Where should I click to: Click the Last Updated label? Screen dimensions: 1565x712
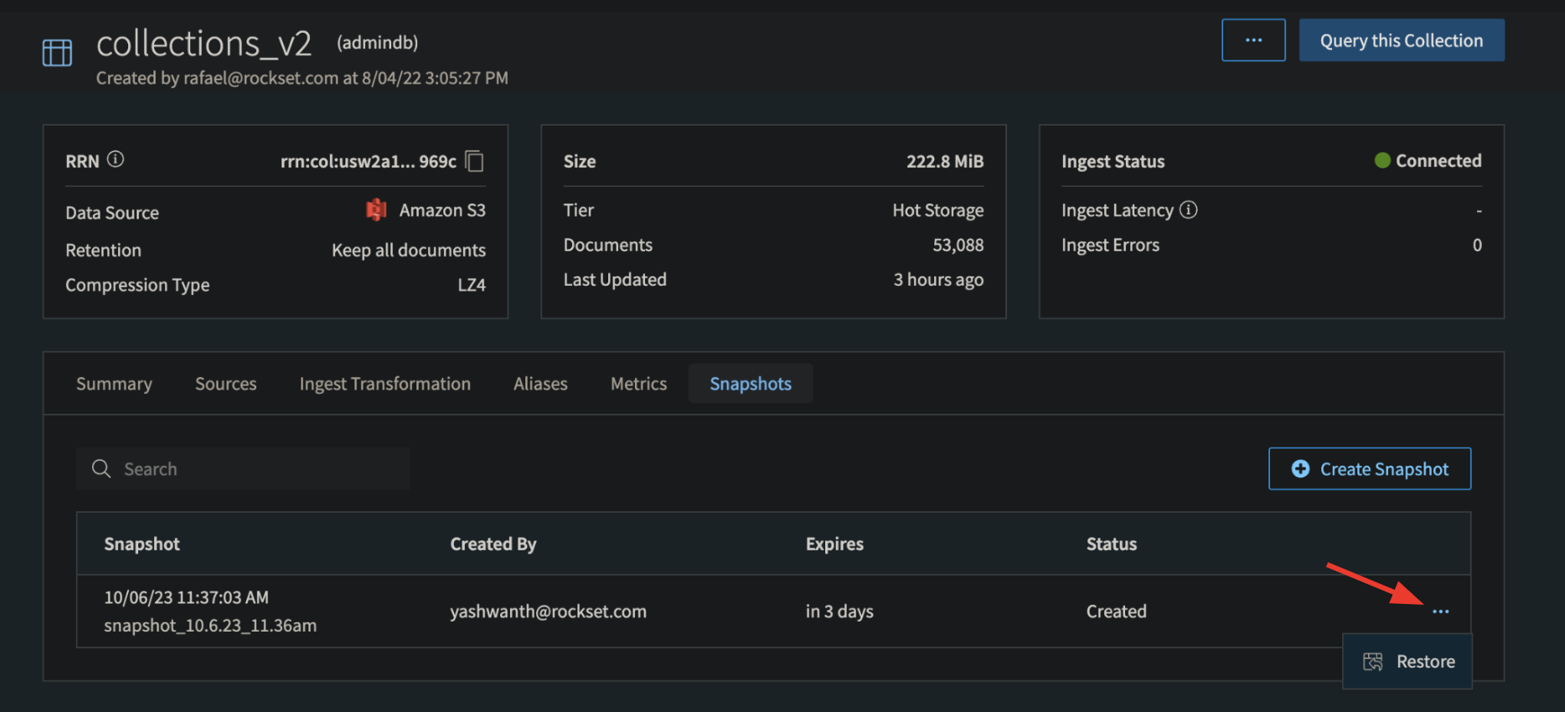(615, 280)
